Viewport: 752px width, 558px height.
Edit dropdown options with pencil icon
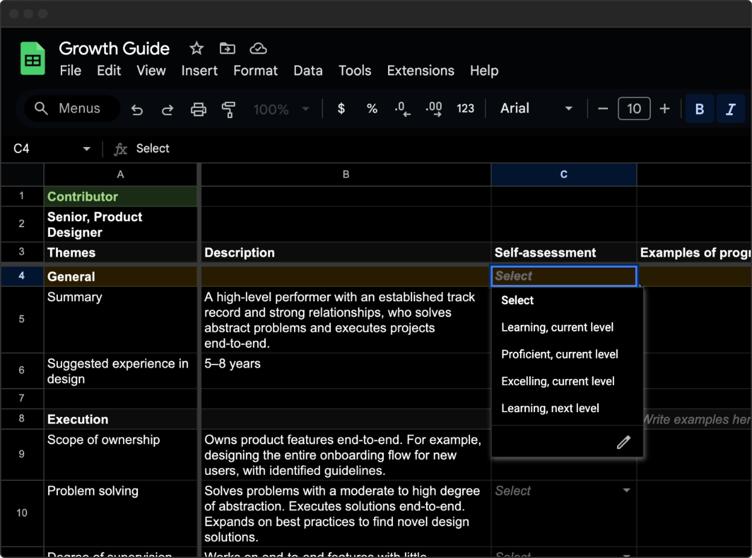[623, 442]
